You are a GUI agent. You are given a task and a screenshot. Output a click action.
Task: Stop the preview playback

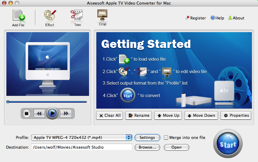[27, 113]
